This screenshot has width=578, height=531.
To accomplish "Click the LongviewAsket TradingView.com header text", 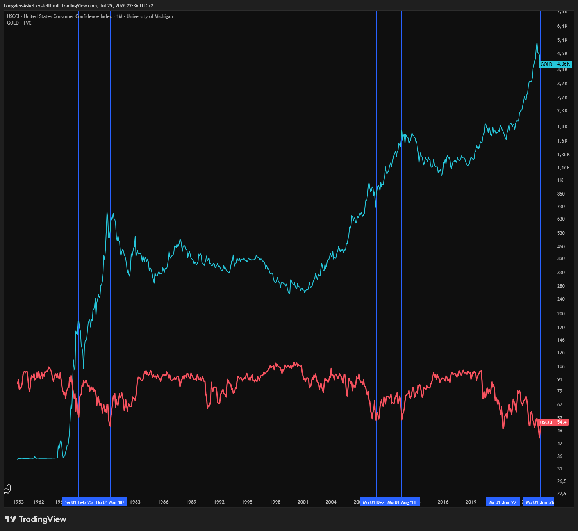I will 78,6.
